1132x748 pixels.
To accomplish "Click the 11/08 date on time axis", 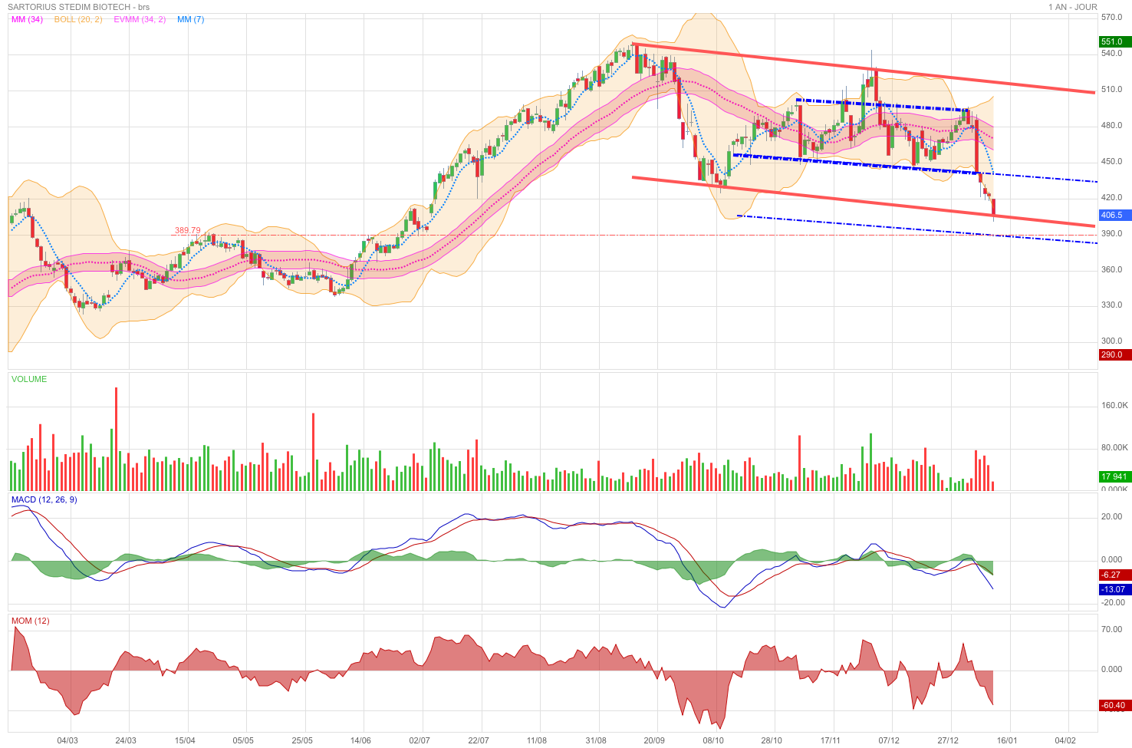I will coord(537,740).
